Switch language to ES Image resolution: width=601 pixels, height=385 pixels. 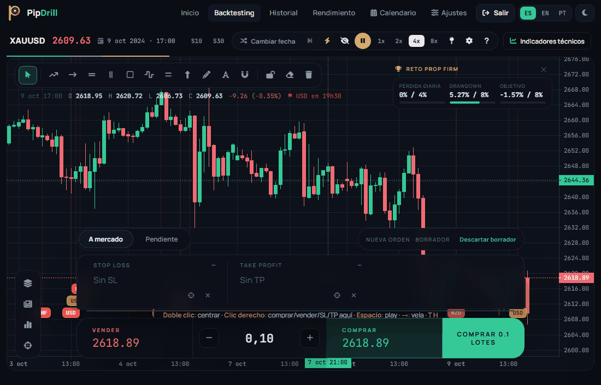pyautogui.click(x=528, y=13)
